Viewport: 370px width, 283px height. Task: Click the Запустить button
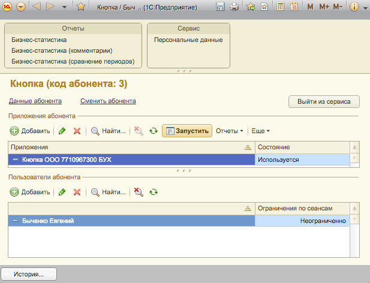(x=187, y=131)
